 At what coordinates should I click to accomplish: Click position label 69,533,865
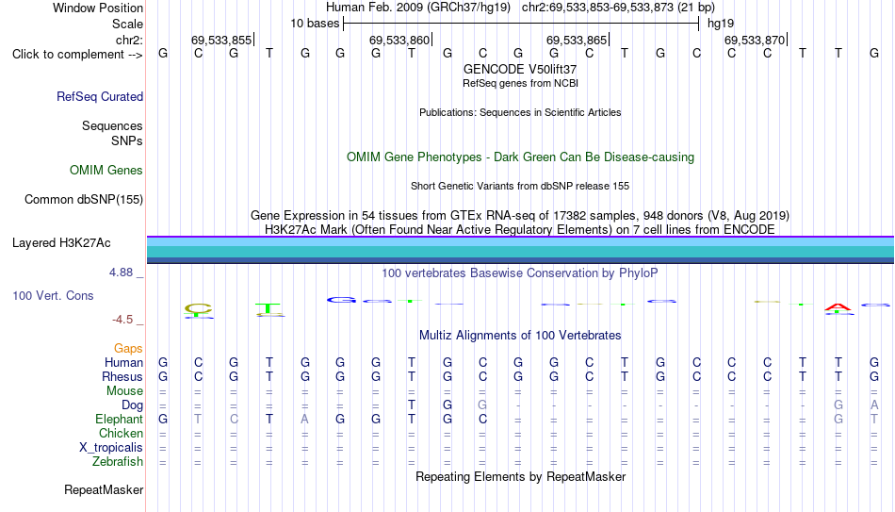[577, 40]
